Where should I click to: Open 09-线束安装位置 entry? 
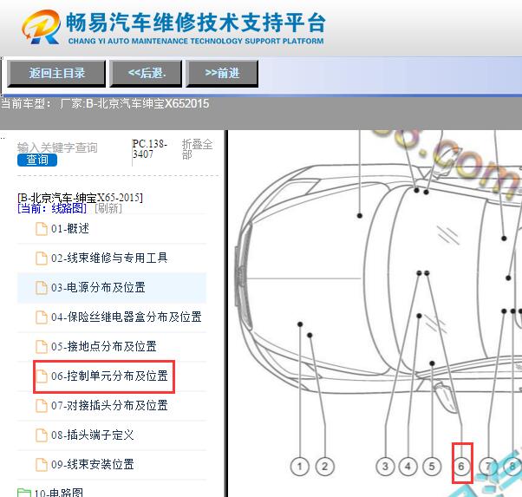click(x=93, y=464)
